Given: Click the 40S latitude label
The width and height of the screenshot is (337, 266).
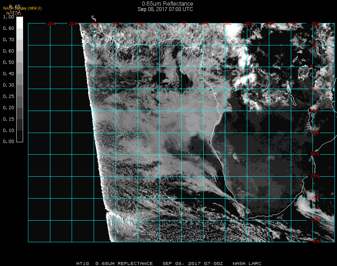Looking at the screenshot, I should (x=315, y=242).
